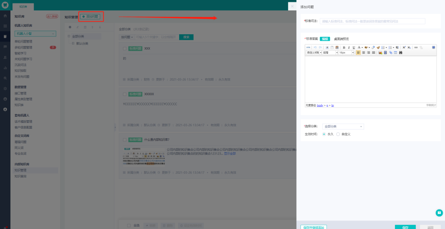This screenshot has width=445, height=229.
Task: Paste content using the clipboard icon
Action: pyautogui.click(x=337, y=48)
